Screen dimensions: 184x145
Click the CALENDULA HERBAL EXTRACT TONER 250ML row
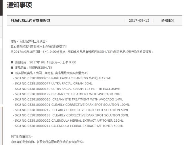click(x=68, y=120)
